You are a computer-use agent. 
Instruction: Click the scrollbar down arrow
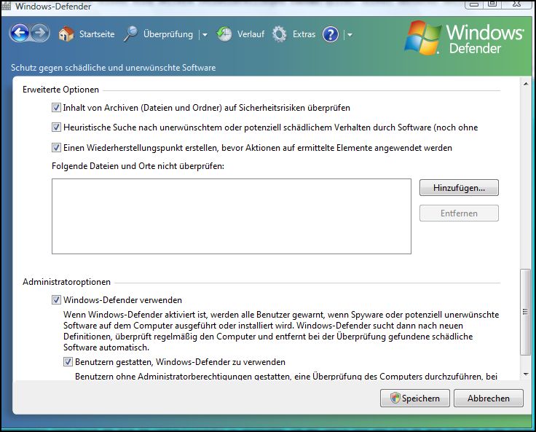[x=526, y=374]
